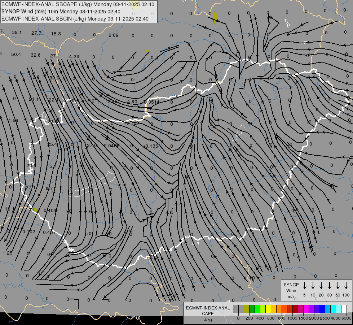Click the 4.80 CAPE value
353x325 pixels.
[132, 102]
